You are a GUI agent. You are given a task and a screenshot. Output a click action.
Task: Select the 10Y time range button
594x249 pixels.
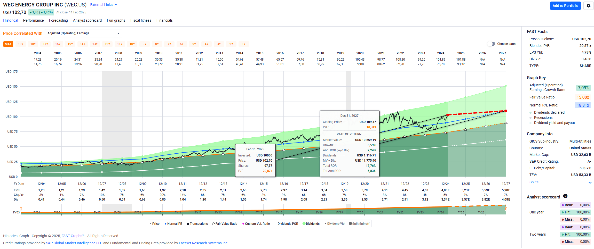point(132,44)
